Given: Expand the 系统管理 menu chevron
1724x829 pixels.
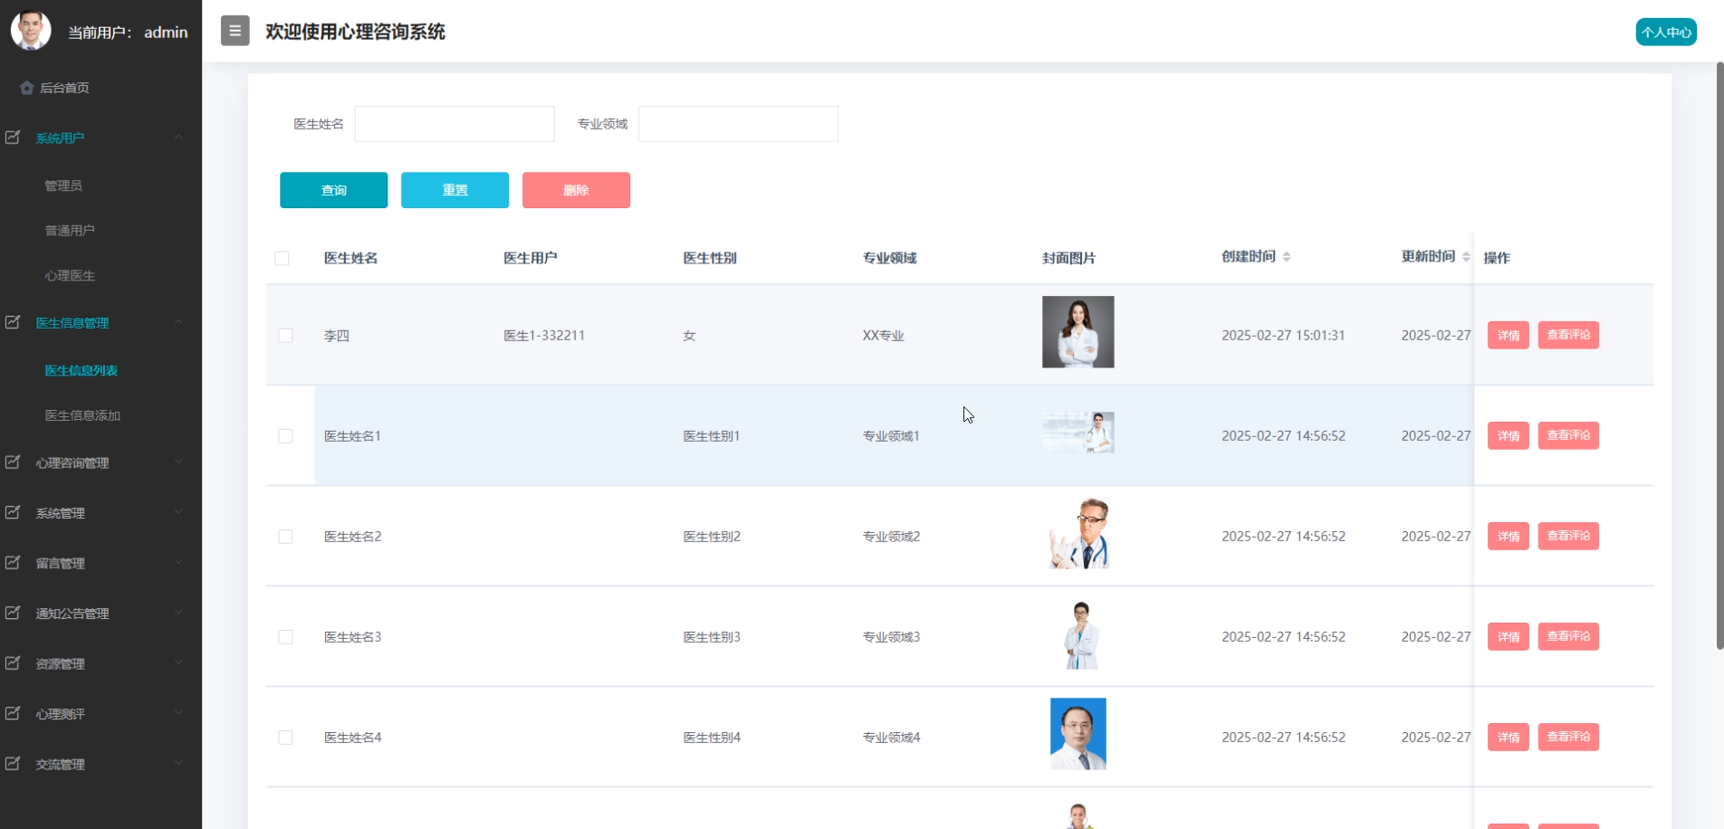Looking at the screenshot, I should 178,512.
